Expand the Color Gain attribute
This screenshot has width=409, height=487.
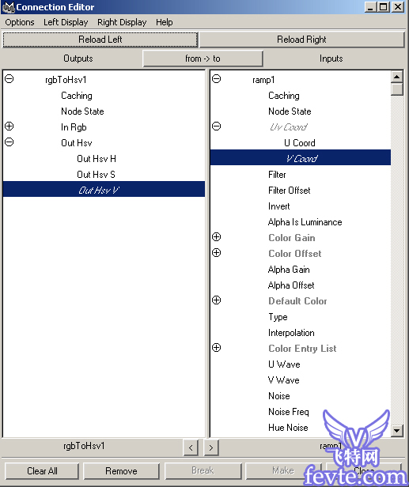pyautogui.click(x=216, y=236)
